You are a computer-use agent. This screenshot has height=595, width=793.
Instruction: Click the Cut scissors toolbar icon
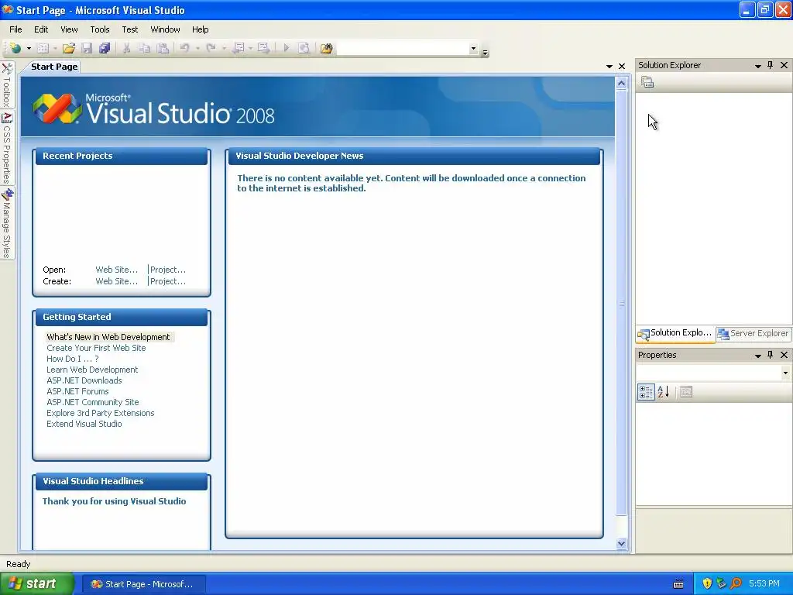pyautogui.click(x=126, y=48)
